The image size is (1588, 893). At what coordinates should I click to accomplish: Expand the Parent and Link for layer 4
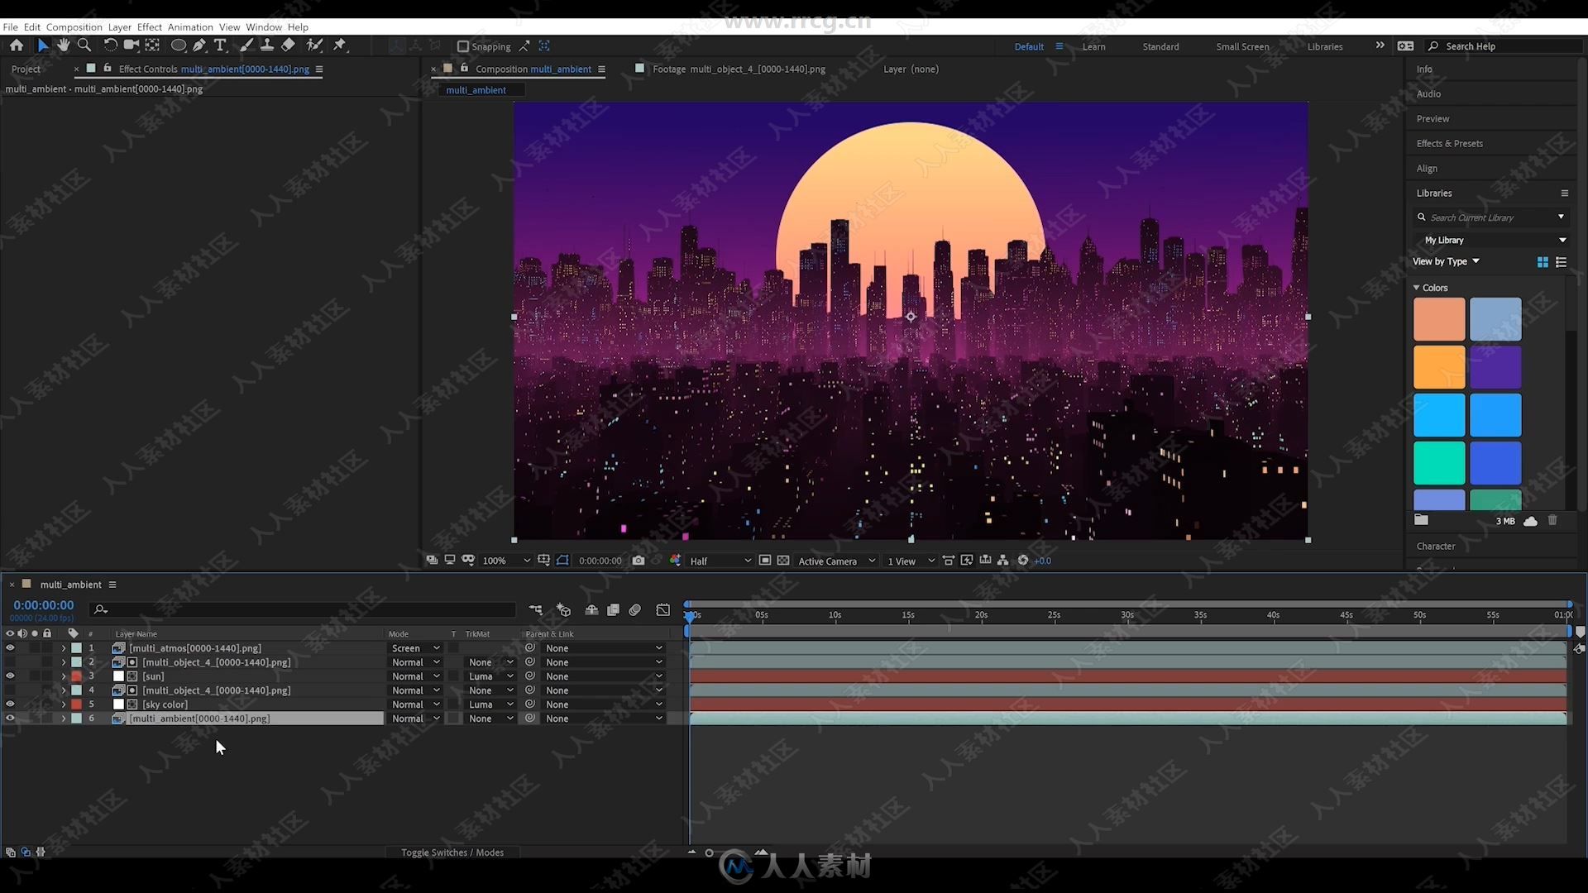click(658, 689)
